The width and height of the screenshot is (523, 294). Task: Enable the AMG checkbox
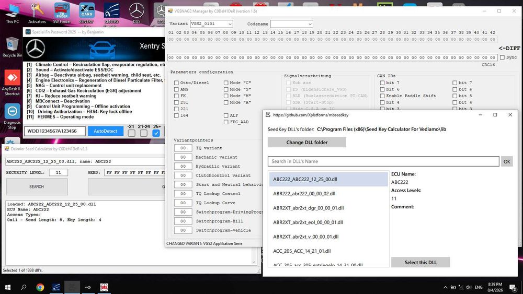pyautogui.click(x=176, y=89)
